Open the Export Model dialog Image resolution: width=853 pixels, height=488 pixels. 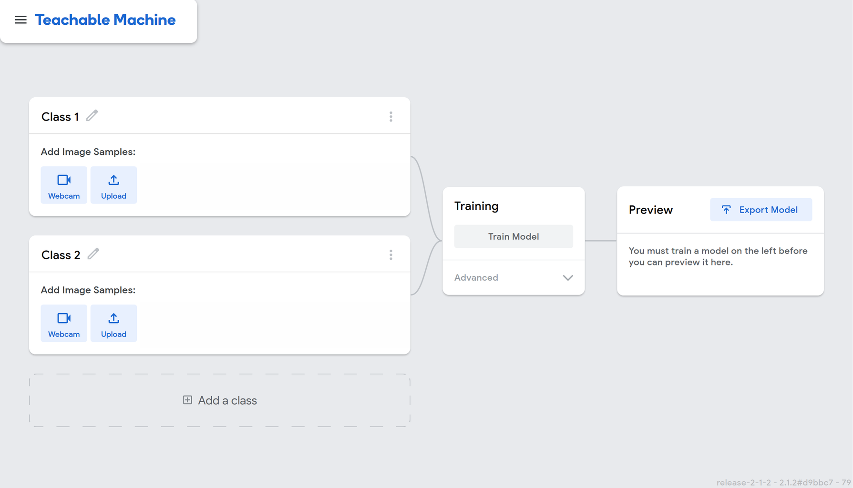tap(761, 209)
